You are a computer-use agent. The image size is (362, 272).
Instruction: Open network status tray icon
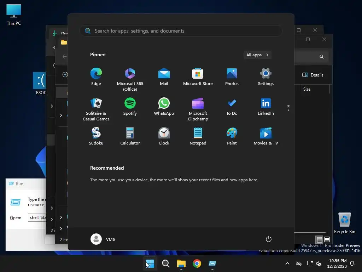310,263
